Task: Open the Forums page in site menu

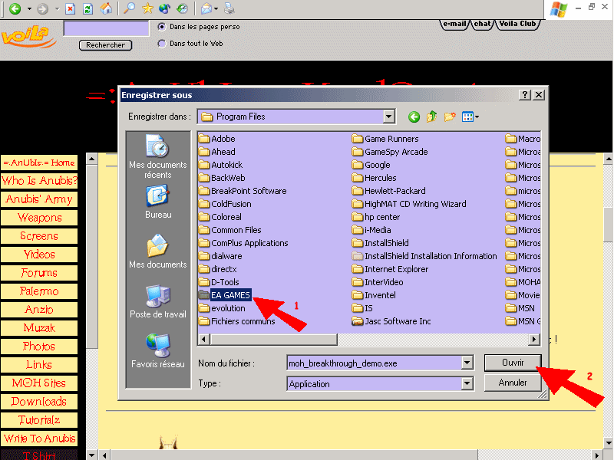Action: click(x=39, y=273)
